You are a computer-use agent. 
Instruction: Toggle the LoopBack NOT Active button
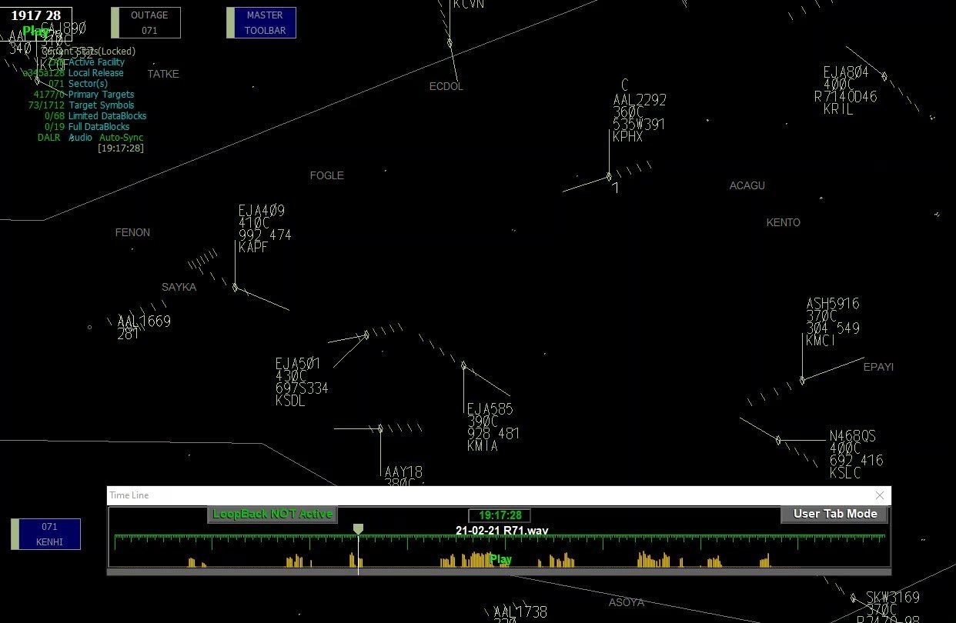coord(272,515)
